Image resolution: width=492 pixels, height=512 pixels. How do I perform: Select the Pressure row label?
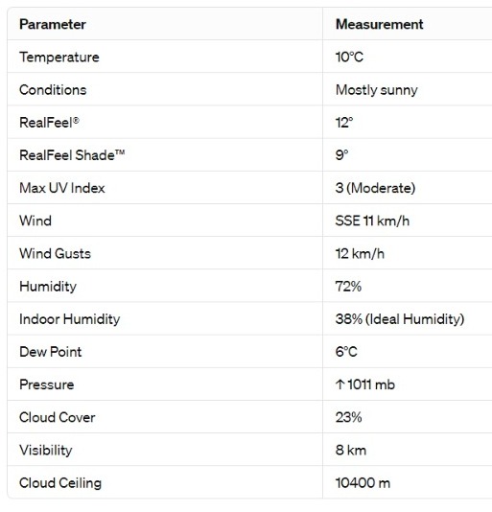coord(47,384)
